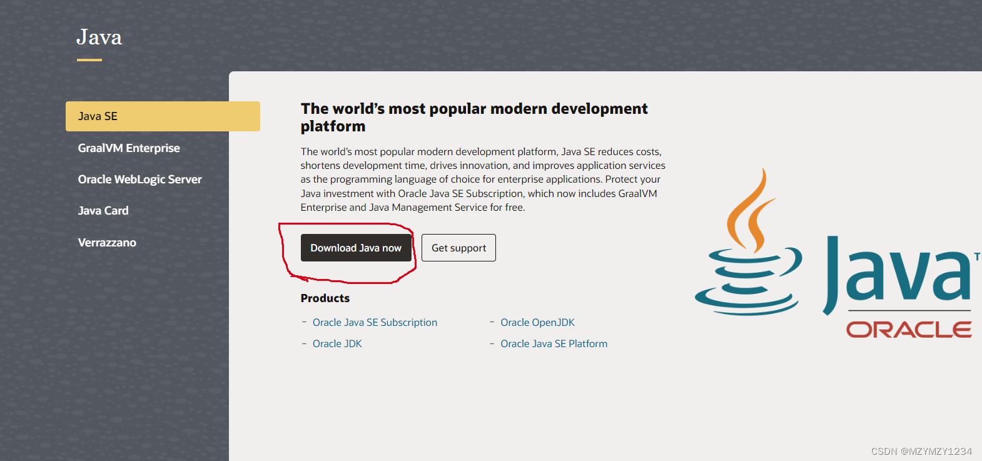
Task: Click the Get support button
Action: [458, 248]
